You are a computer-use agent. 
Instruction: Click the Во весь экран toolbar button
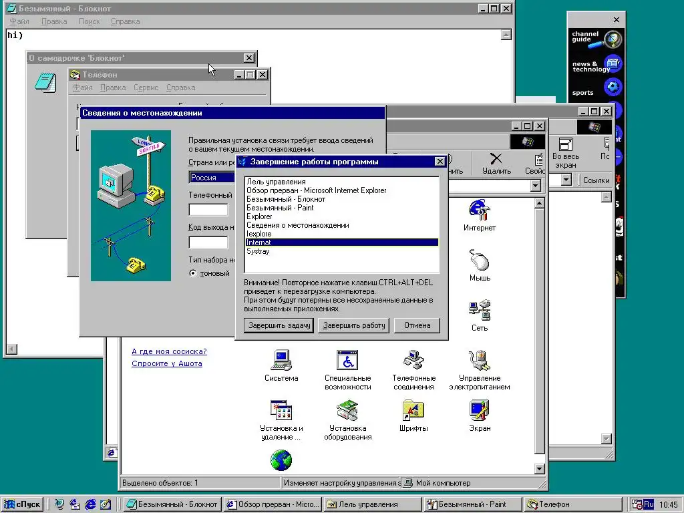click(566, 153)
